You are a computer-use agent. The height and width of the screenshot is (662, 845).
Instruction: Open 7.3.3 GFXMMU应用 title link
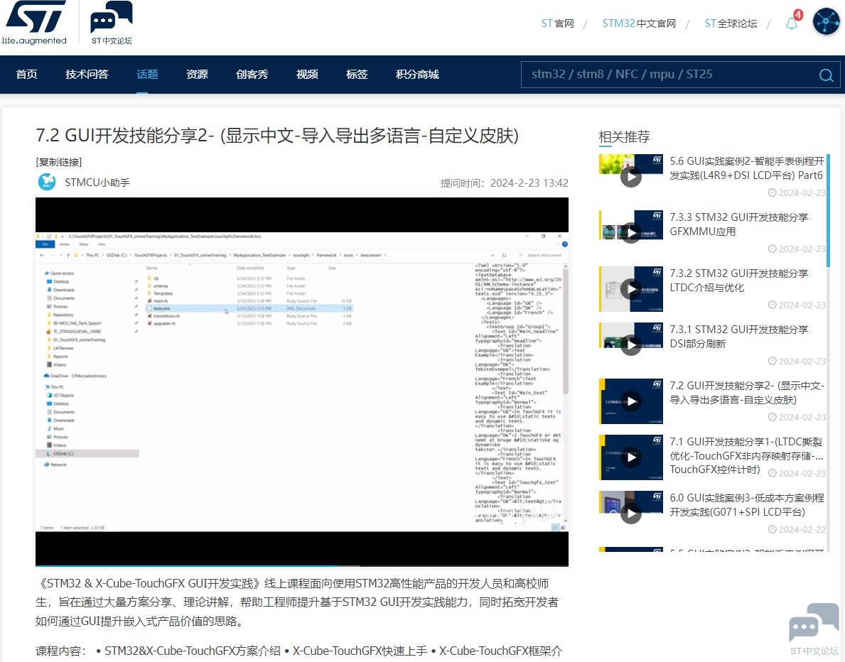739,224
